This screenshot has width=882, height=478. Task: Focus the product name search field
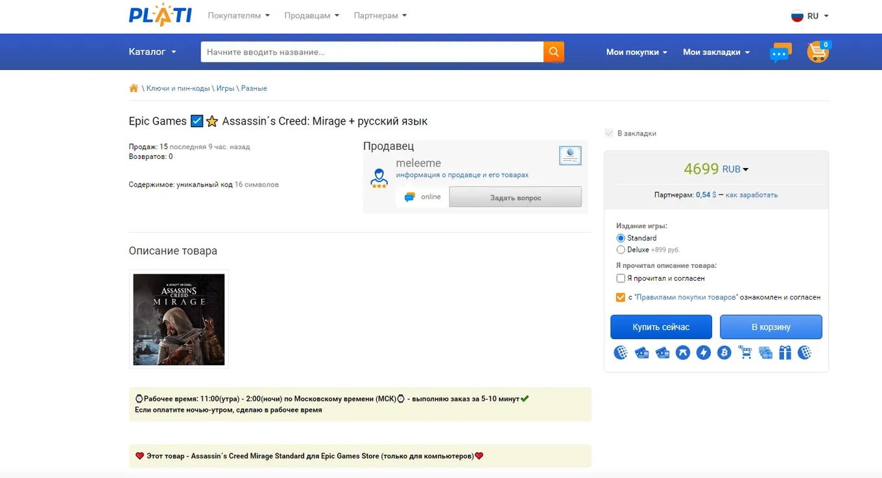tap(372, 52)
